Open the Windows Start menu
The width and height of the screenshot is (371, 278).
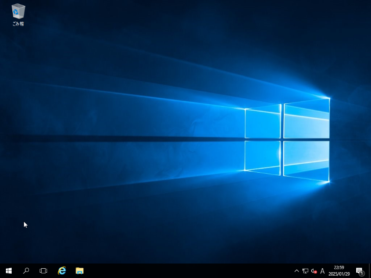tap(9, 271)
